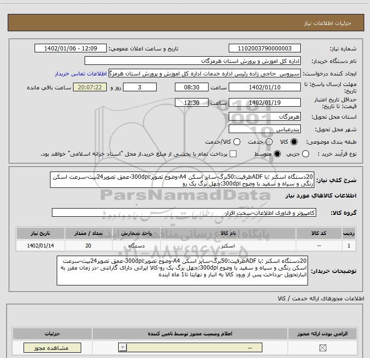
Task: Click the اطلاعات کالاهای مورد نیاز heading
Action: coord(321,196)
